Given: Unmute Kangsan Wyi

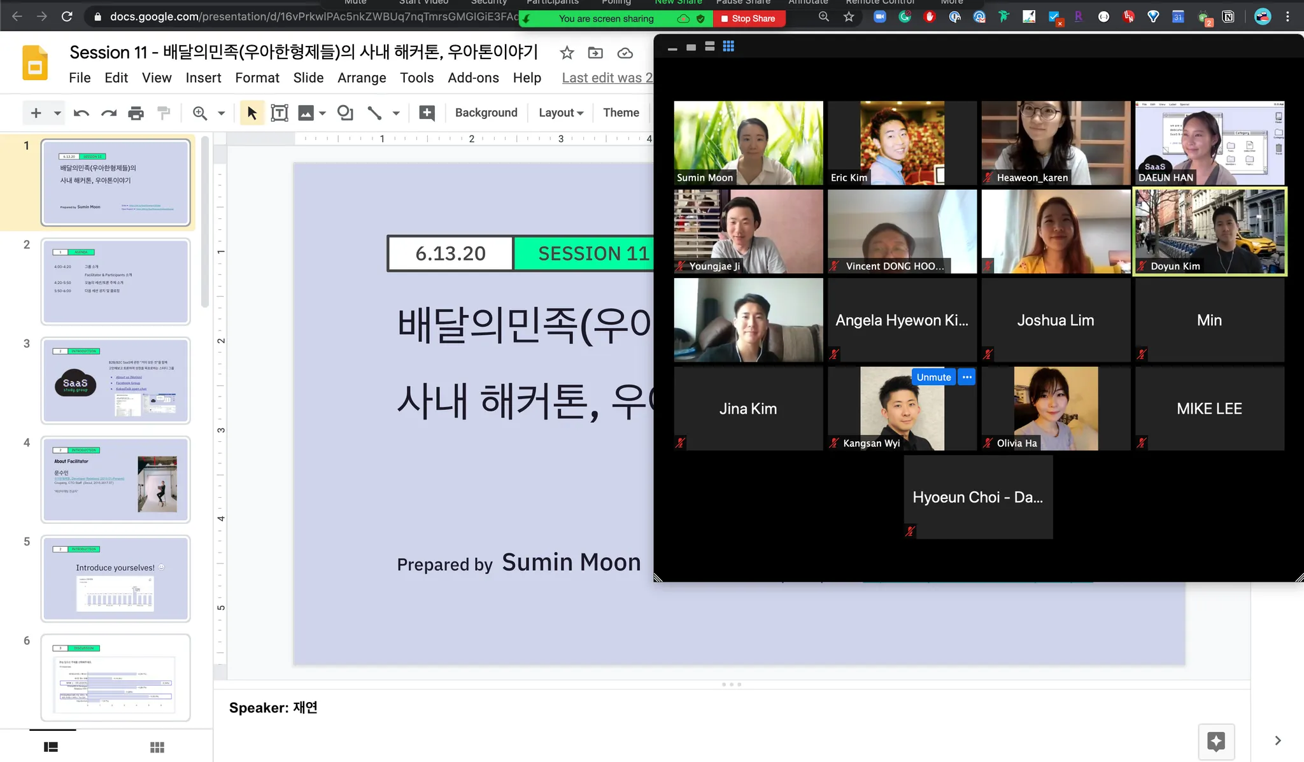Looking at the screenshot, I should coord(933,377).
